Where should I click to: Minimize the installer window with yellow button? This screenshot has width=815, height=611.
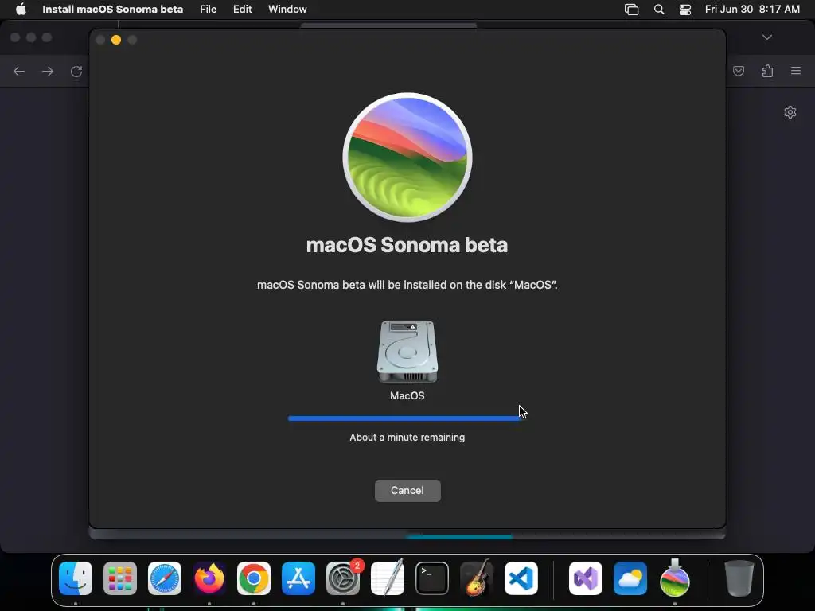click(116, 40)
